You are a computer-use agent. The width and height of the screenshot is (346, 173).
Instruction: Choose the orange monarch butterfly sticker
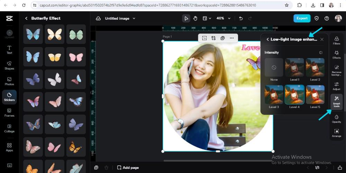(x=76, y=147)
